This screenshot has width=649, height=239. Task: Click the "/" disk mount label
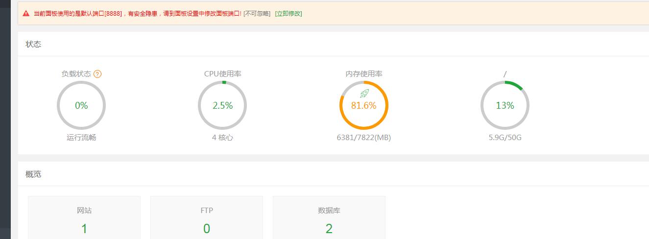point(505,74)
